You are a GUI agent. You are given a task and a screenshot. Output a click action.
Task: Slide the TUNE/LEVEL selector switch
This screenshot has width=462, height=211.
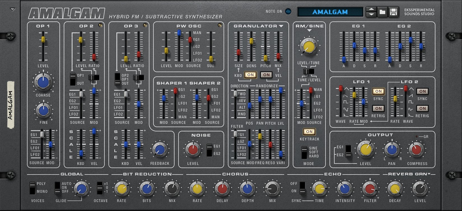(309, 72)
